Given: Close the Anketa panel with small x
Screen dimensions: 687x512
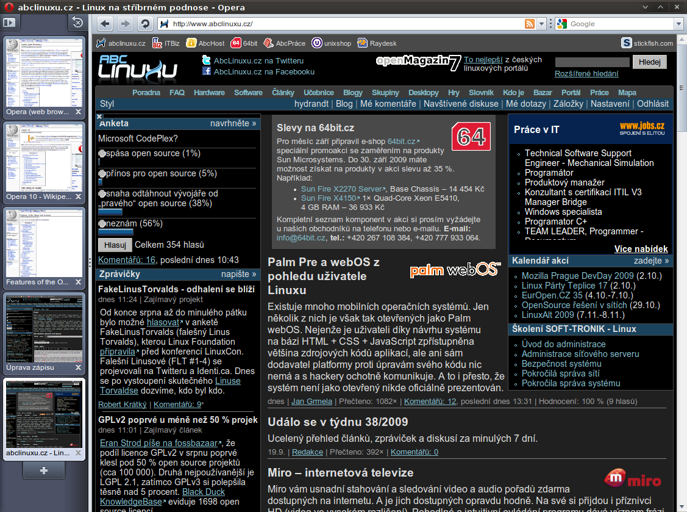Looking at the screenshot, I should 99,117.
